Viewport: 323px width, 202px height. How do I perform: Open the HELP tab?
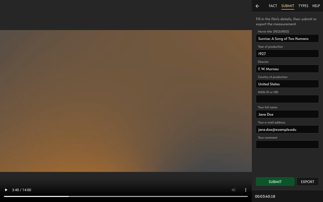coord(316,6)
